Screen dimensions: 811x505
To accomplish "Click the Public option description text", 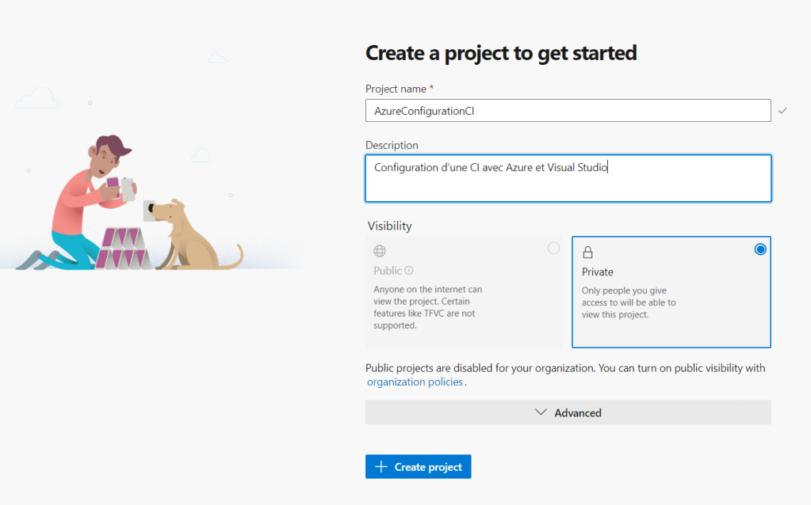I will (x=428, y=307).
